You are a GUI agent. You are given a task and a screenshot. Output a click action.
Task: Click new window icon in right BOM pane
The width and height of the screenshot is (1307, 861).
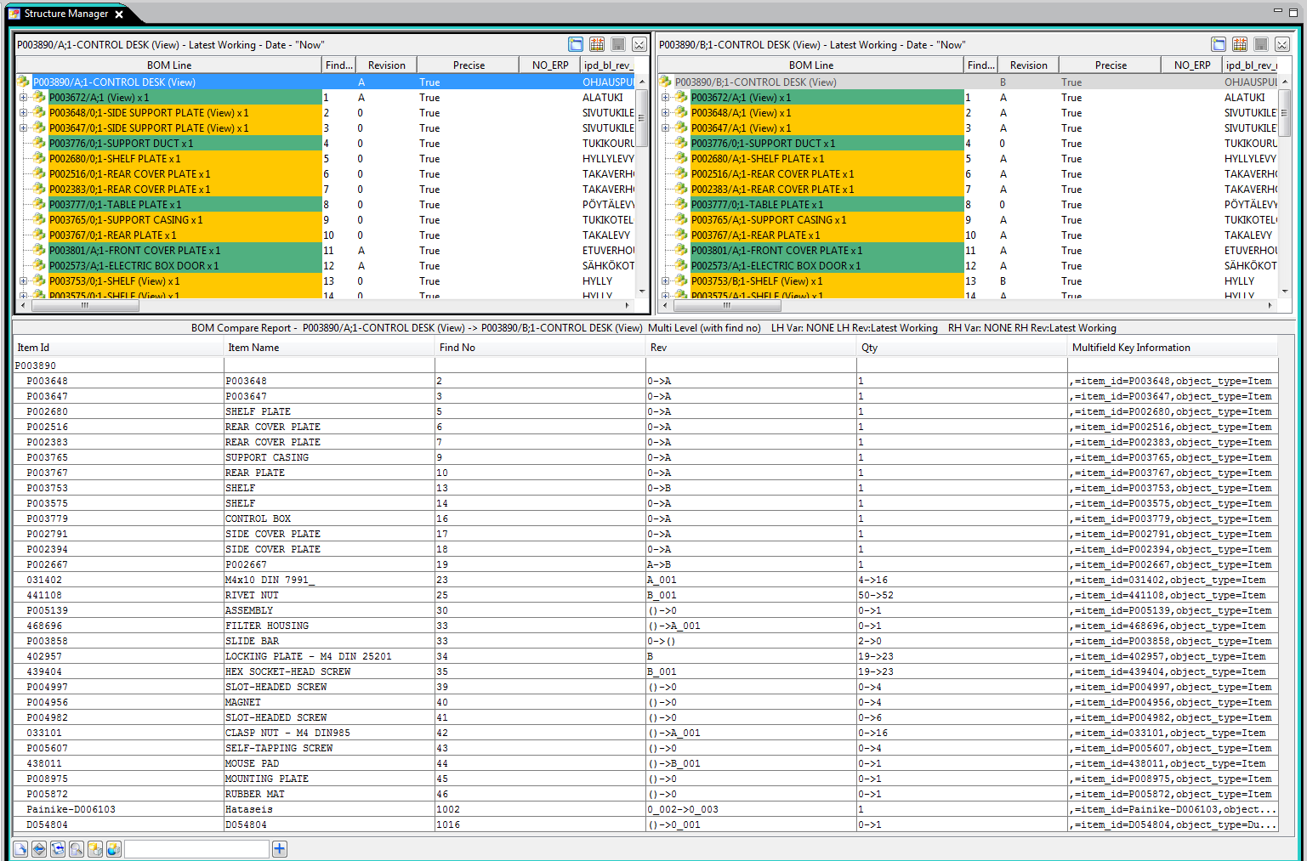[1219, 44]
